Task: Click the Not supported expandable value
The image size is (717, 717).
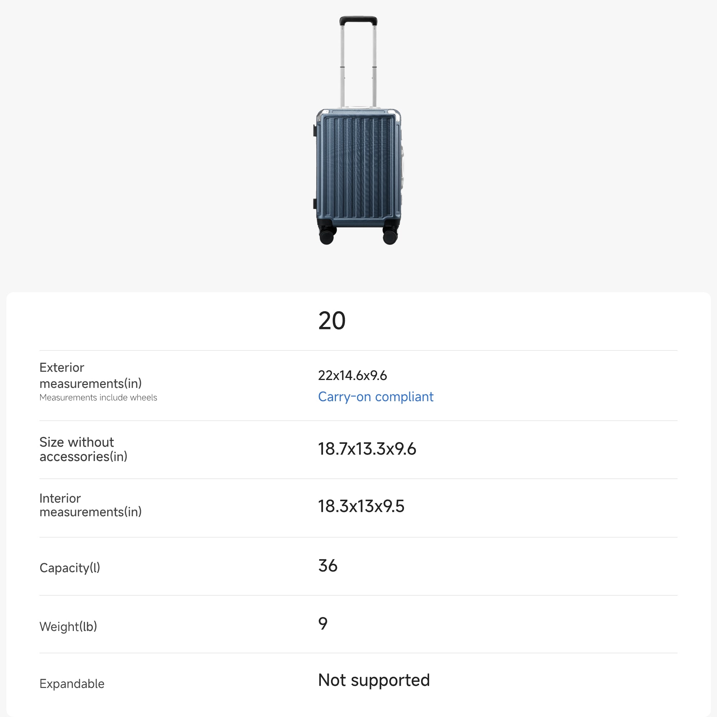Action: click(374, 680)
